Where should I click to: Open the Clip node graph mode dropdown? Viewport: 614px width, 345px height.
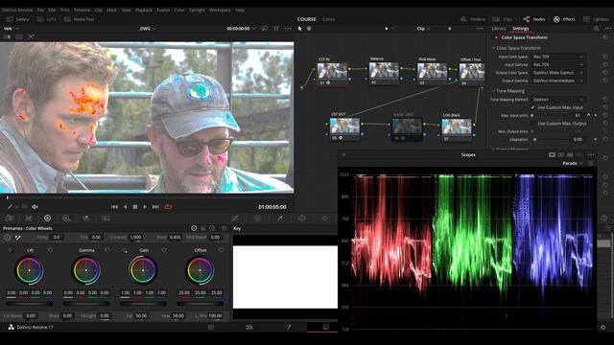(423, 29)
